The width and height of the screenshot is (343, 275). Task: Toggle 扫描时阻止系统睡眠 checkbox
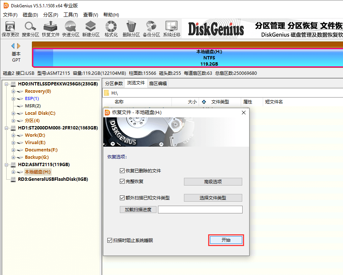click(110, 240)
